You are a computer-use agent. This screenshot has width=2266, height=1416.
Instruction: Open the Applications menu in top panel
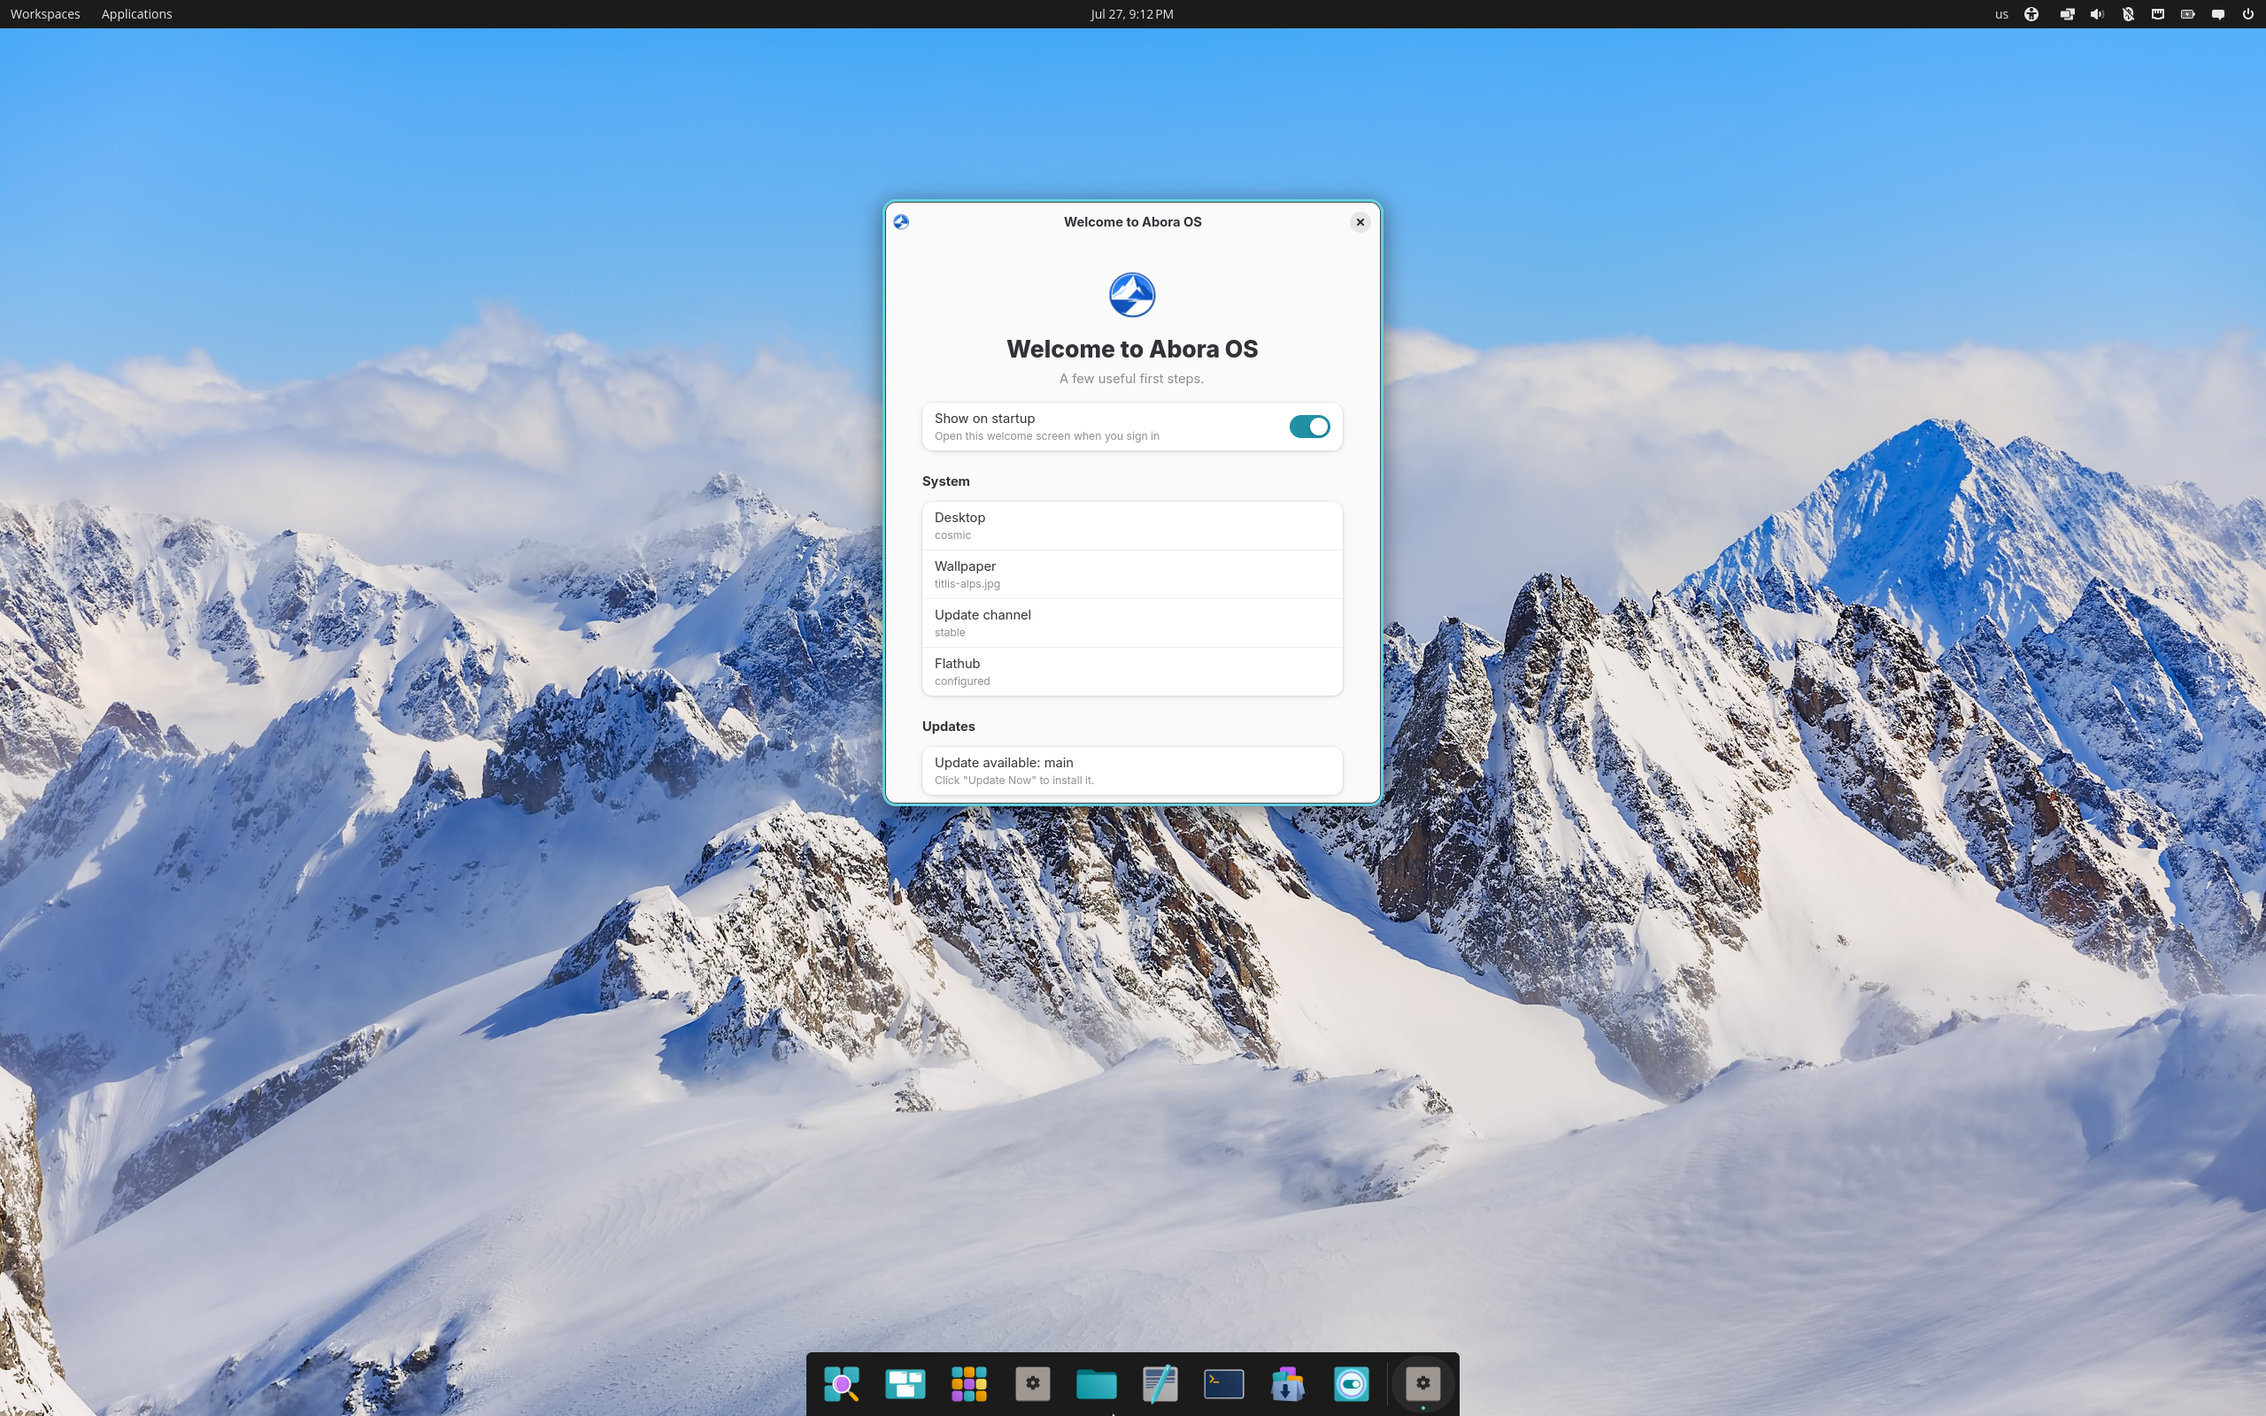click(x=136, y=14)
